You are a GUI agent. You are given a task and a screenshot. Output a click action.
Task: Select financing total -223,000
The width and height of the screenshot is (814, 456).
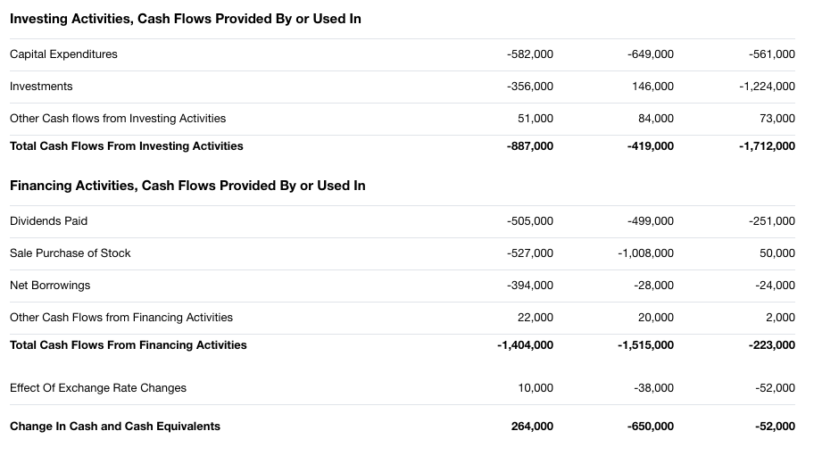771,345
